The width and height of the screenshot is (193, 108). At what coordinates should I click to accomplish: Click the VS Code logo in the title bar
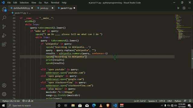coord(3,3)
